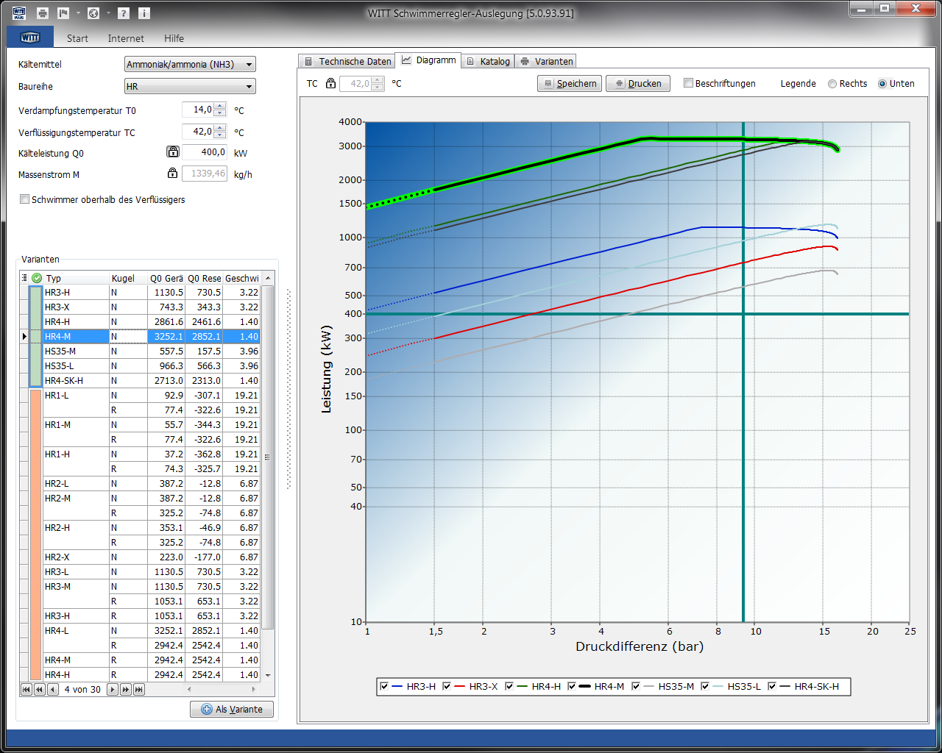The image size is (942, 753).
Task: Select the Legende Rechts radio button
Action: pyautogui.click(x=832, y=84)
